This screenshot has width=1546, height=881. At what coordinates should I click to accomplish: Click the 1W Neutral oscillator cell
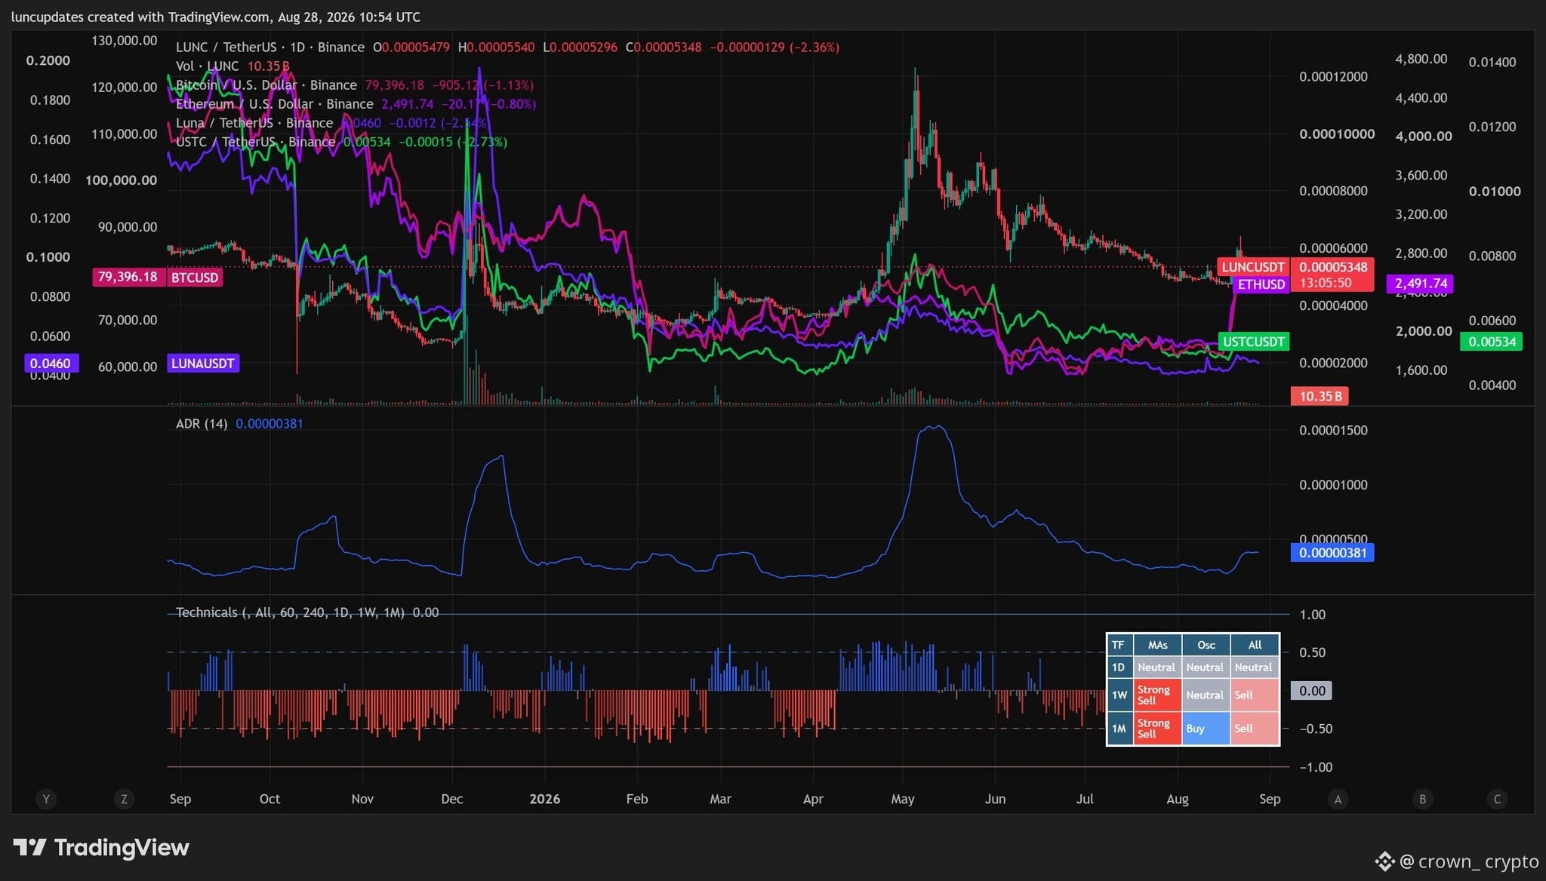click(x=1206, y=695)
